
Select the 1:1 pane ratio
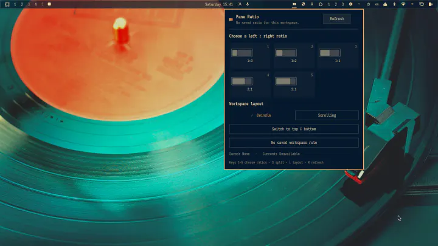[338, 55]
